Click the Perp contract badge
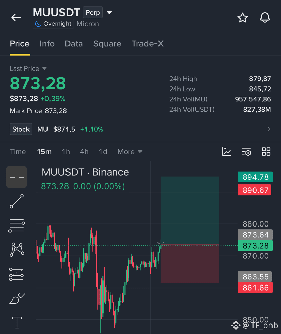 coord(93,12)
